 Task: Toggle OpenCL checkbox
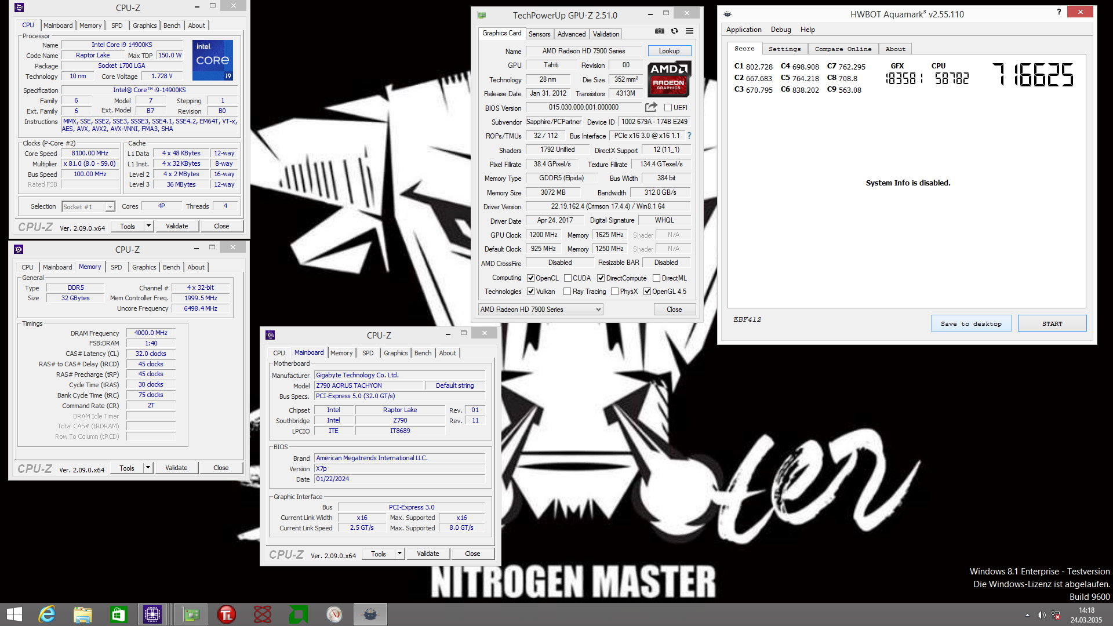coord(530,278)
